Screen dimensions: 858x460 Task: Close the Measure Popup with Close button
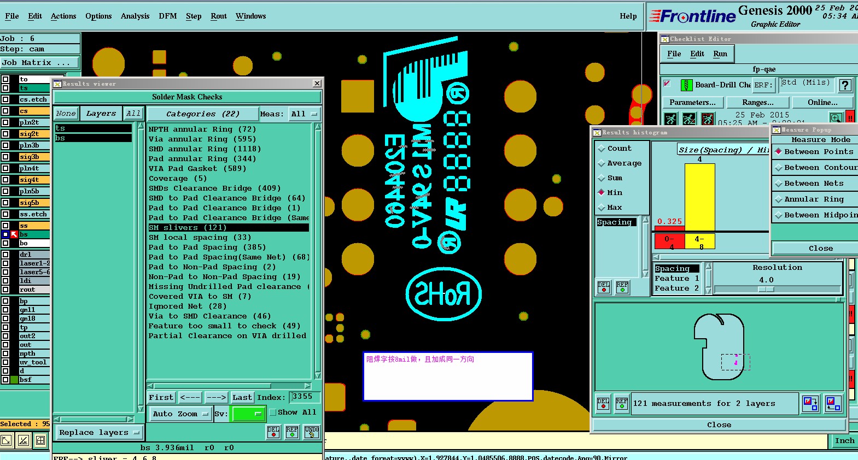click(820, 248)
